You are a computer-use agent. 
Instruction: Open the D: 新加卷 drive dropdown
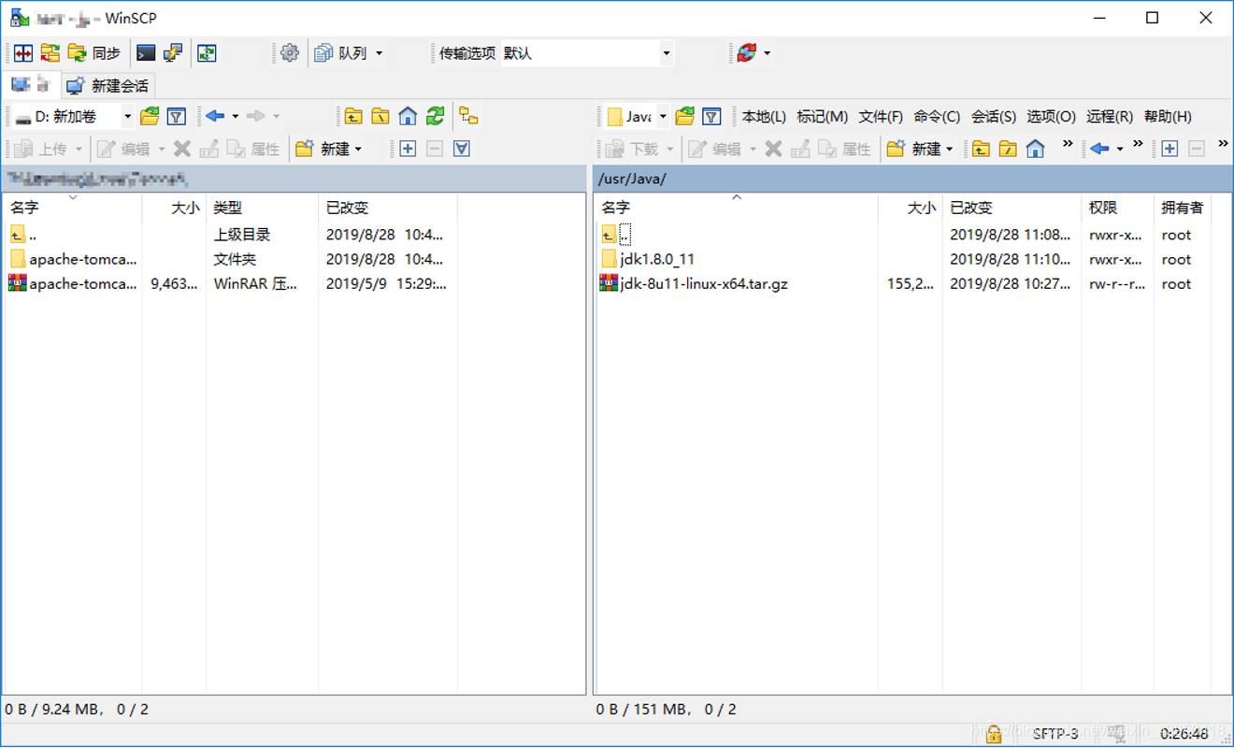coord(73,117)
